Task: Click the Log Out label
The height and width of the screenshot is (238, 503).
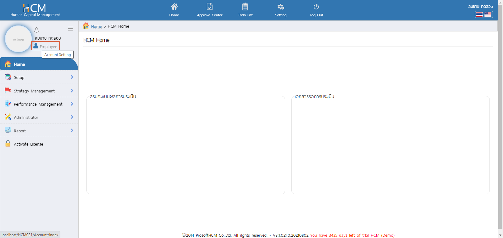Action: click(x=316, y=15)
